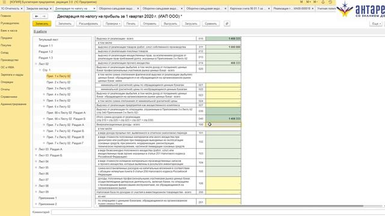The width and height of the screenshot is (385, 216).
Task: Go forward with the right arrow
Action: (44, 16)
